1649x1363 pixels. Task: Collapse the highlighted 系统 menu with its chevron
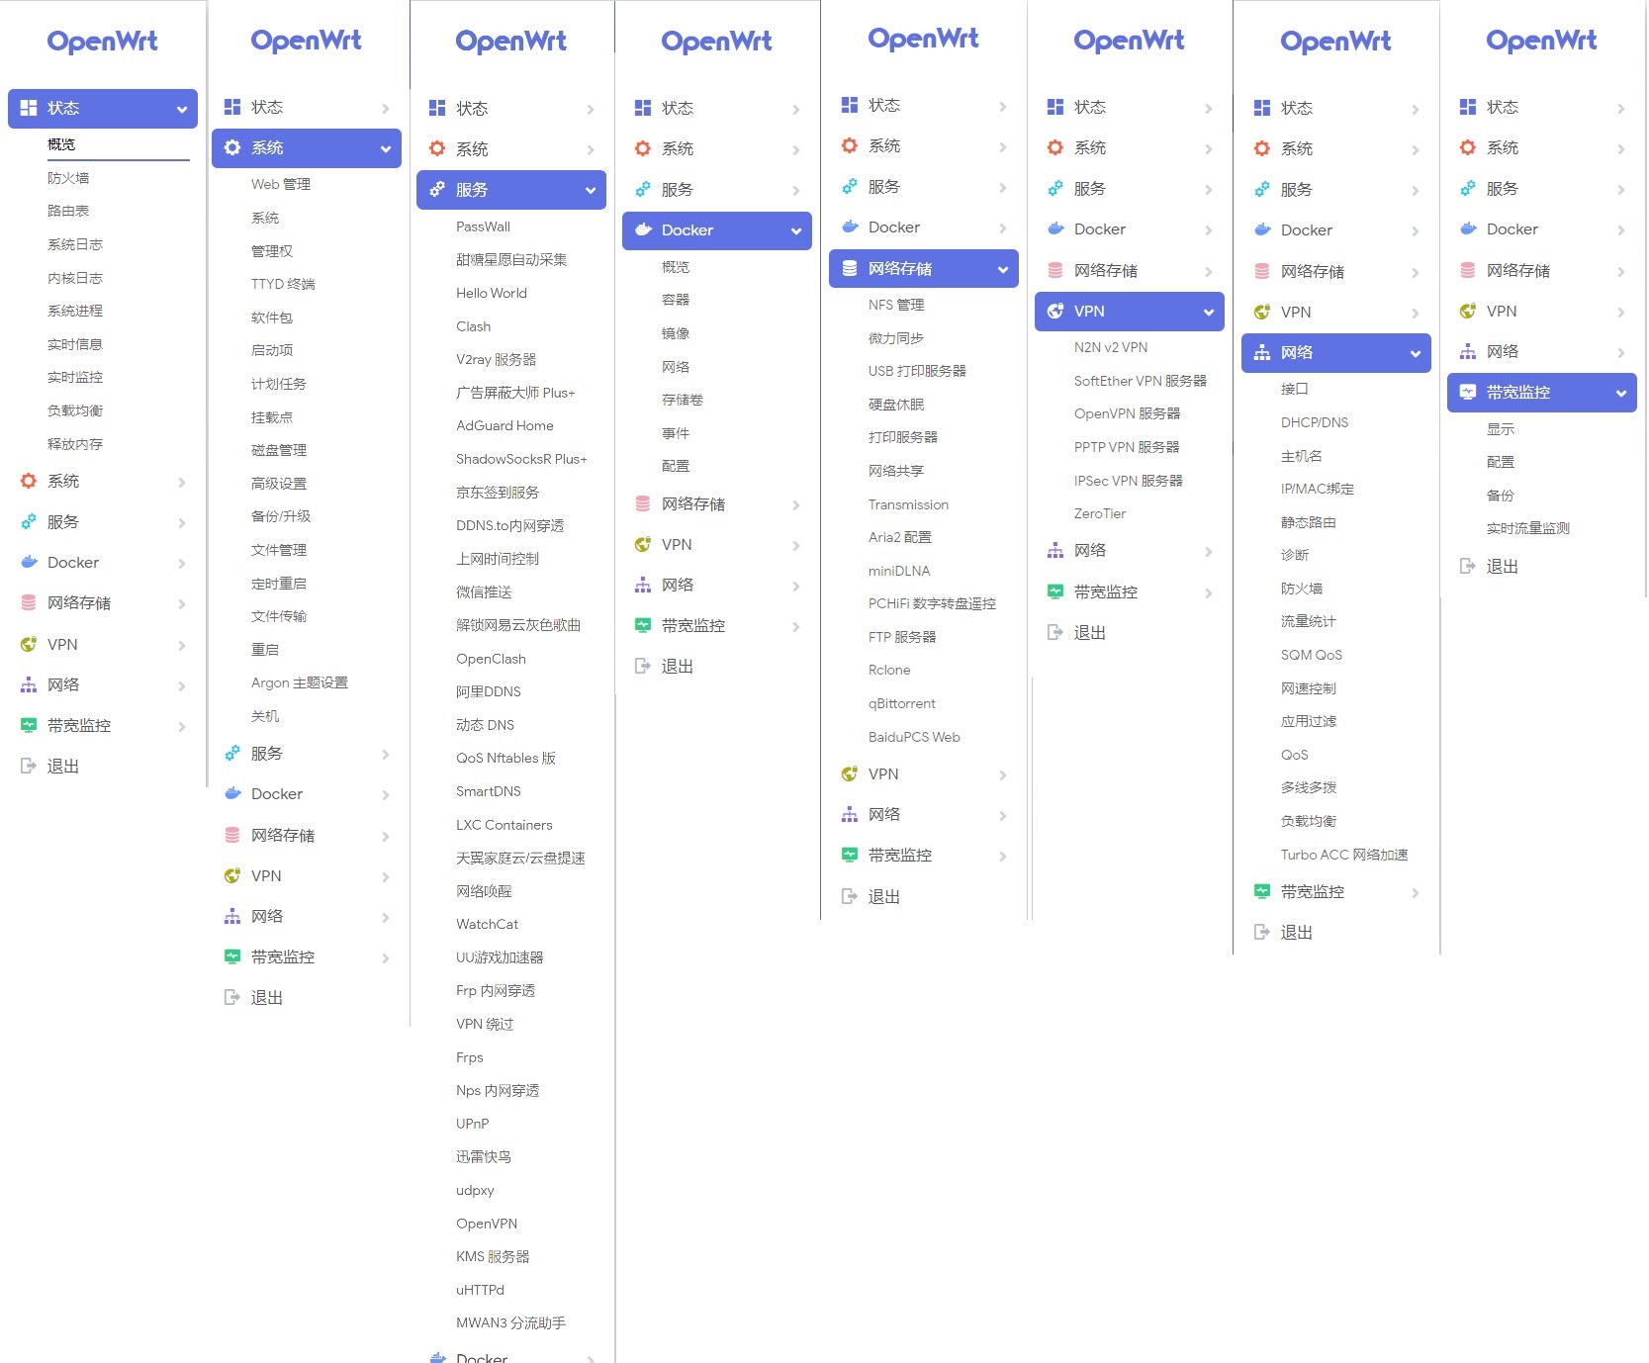click(x=385, y=148)
